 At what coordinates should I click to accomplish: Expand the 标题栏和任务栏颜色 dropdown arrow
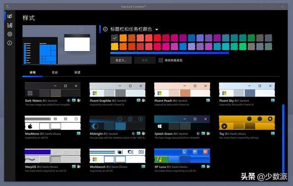157,29
